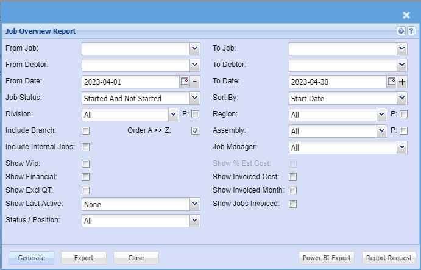Click the minus button beside From Date
Viewport: 421px width, 270px height.
tap(195, 82)
